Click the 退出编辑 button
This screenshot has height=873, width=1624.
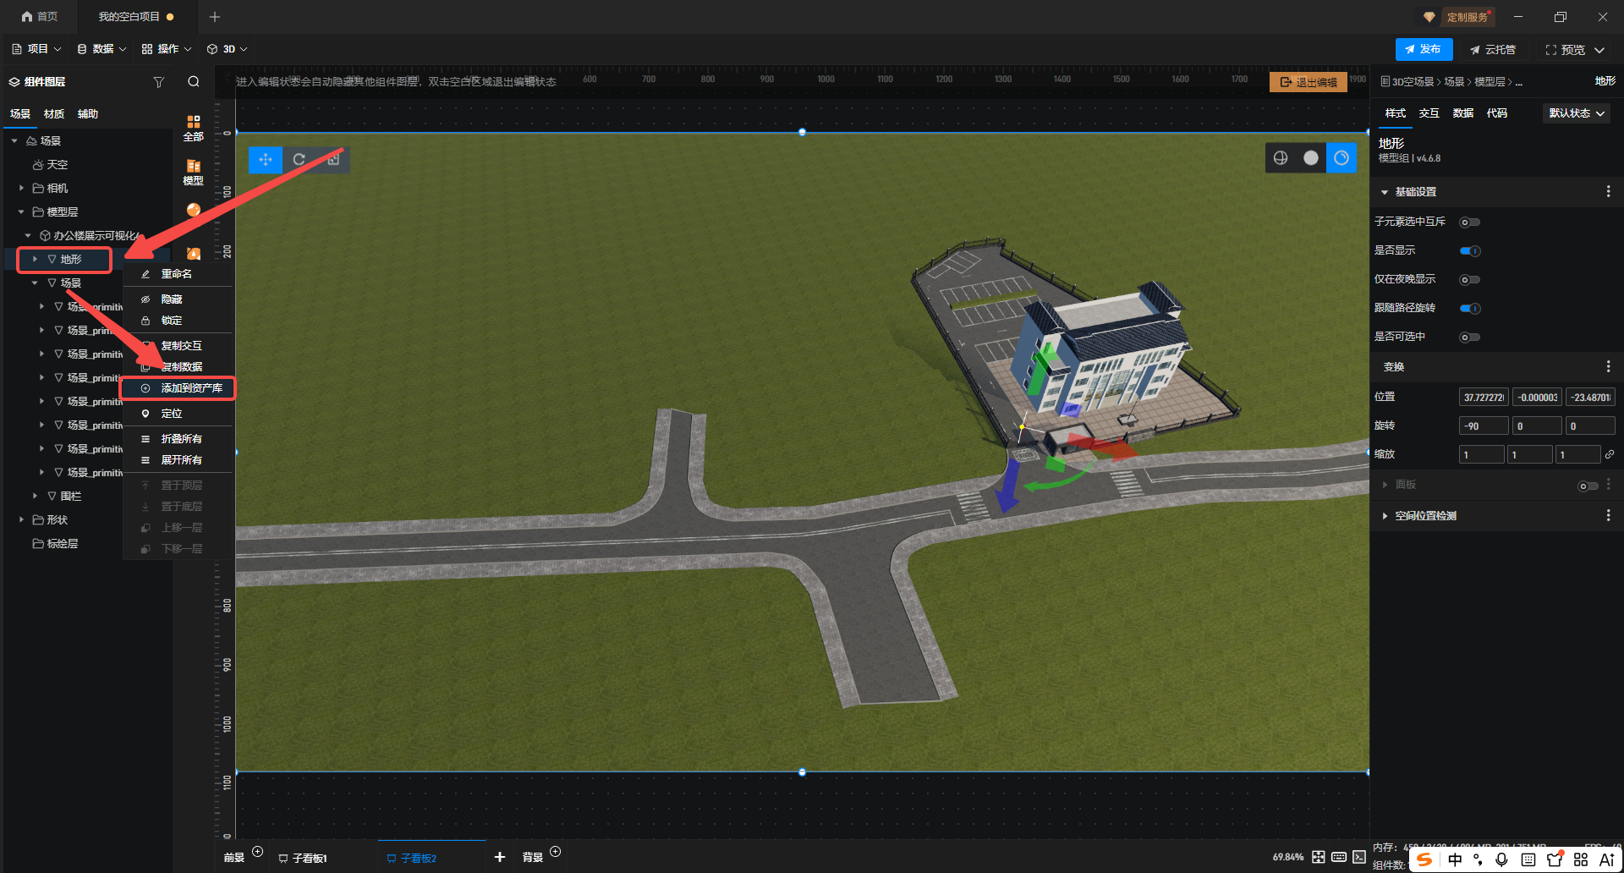click(1308, 82)
